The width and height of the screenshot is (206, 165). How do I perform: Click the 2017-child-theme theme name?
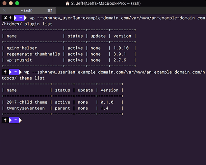pyautogui.click(x=27, y=102)
